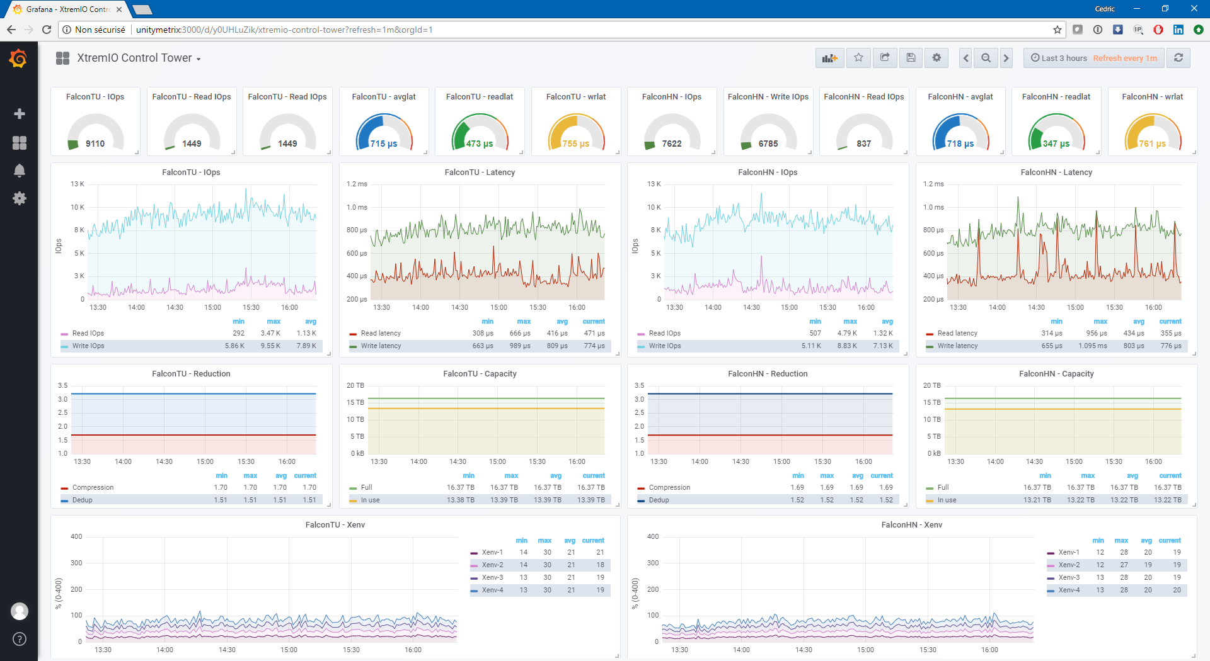This screenshot has height=661, width=1210.
Task: Click the Add panel icon in toolbar
Action: point(829,58)
